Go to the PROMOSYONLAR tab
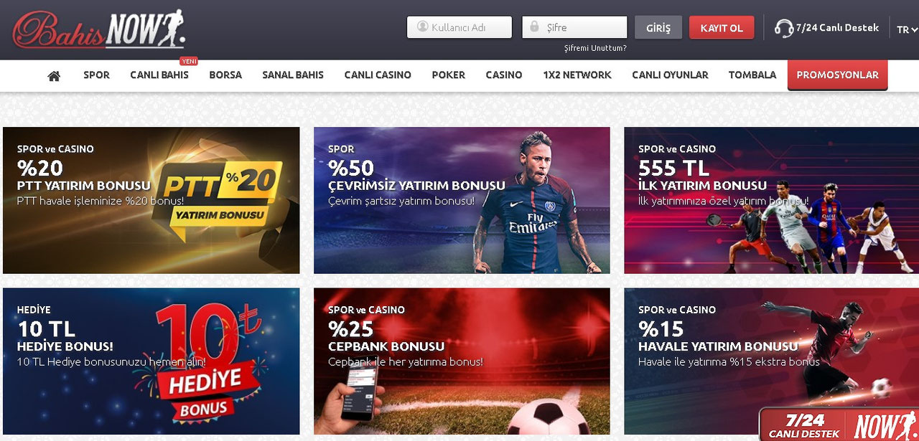The height and width of the screenshot is (441, 919). [837, 75]
